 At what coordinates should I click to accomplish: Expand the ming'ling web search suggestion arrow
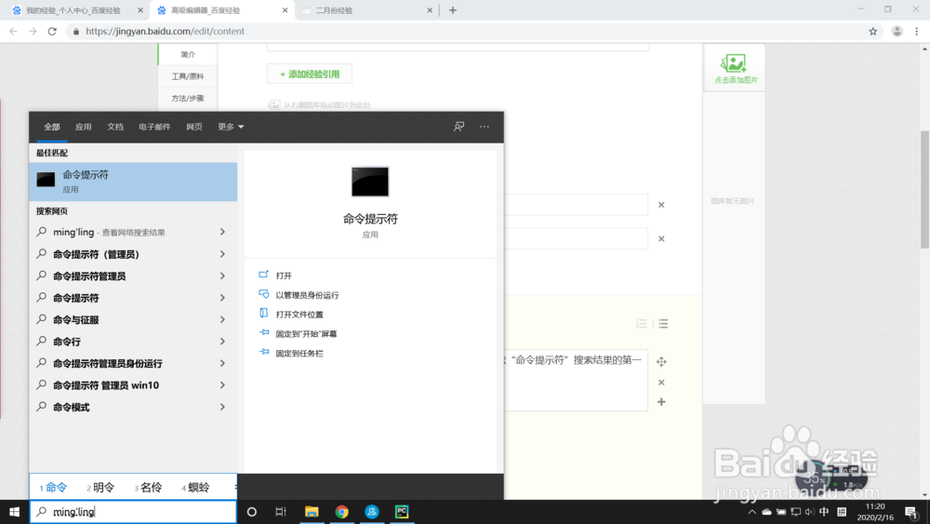point(222,232)
